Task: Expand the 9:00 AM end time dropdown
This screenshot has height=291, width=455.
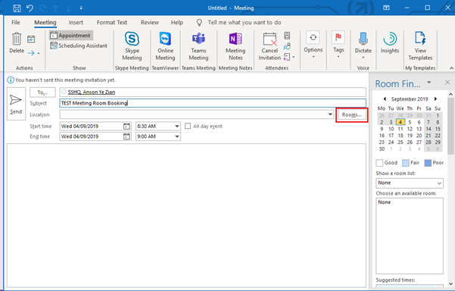Action: pos(176,136)
